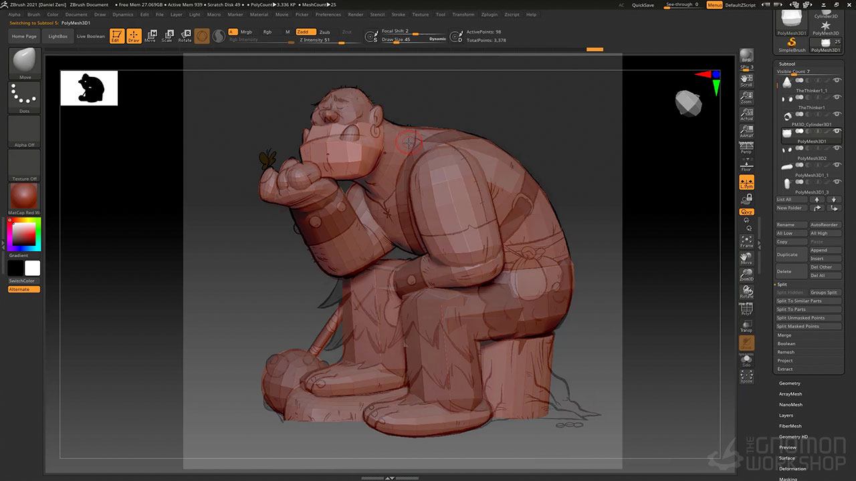This screenshot has height=481, width=856.
Task: Expand the Geometry section
Action: (789, 383)
